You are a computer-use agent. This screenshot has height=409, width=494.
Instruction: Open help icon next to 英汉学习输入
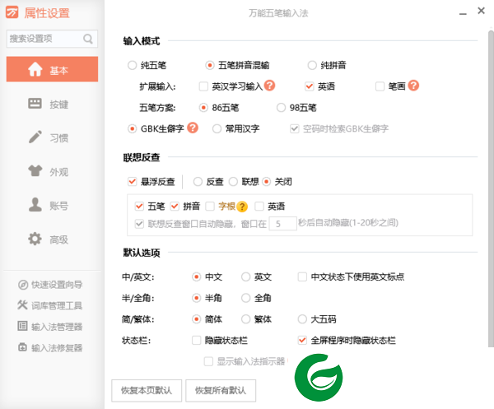tap(270, 86)
